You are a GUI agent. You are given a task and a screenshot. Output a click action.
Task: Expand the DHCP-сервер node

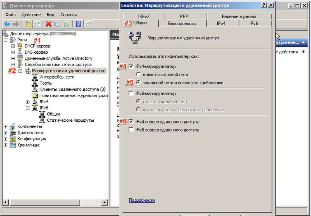13,46
